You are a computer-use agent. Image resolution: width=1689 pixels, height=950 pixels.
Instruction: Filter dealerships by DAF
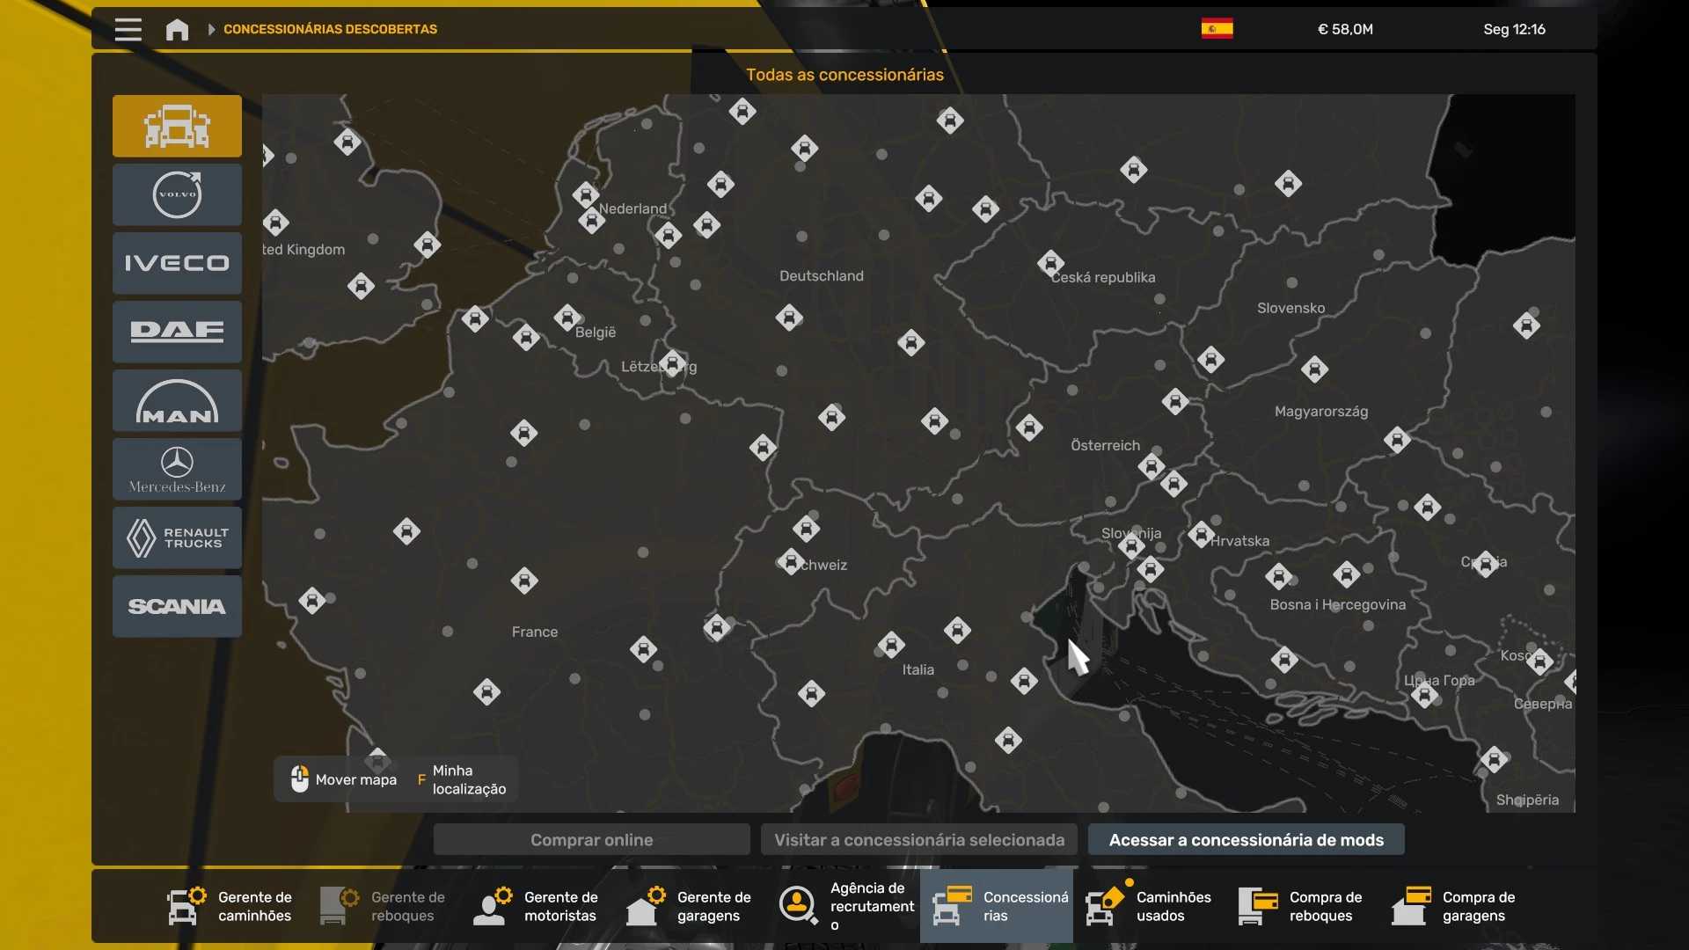click(177, 332)
